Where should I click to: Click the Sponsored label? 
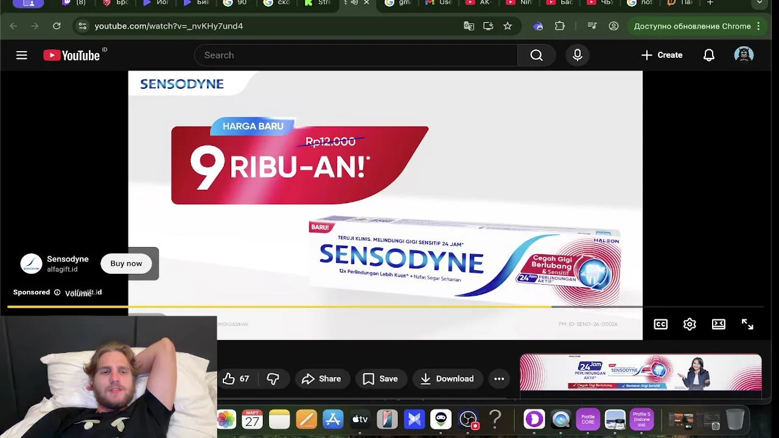tap(32, 292)
